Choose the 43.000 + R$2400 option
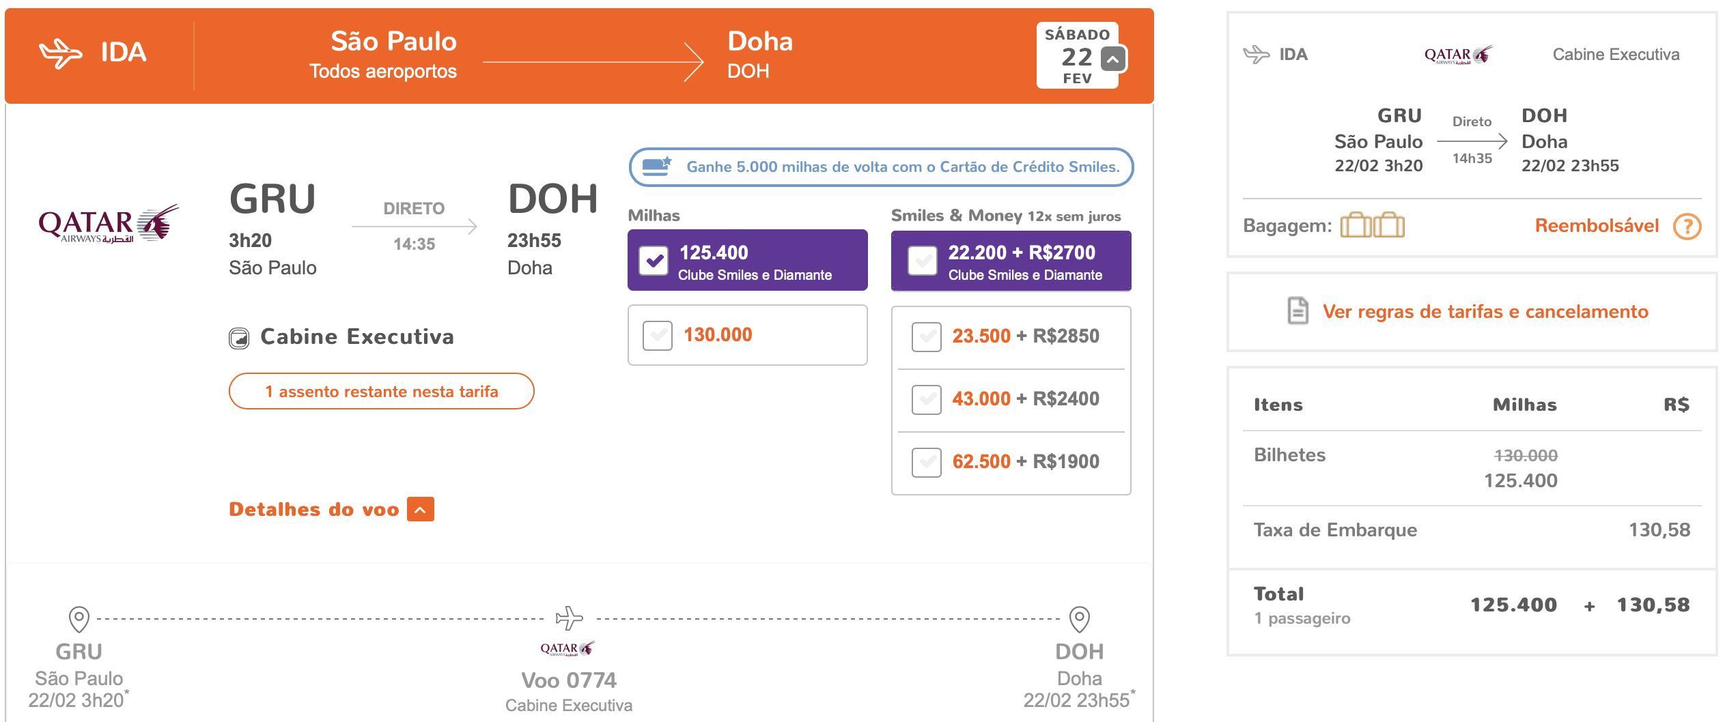Screen dimensions: 1725x722 tap(927, 400)
